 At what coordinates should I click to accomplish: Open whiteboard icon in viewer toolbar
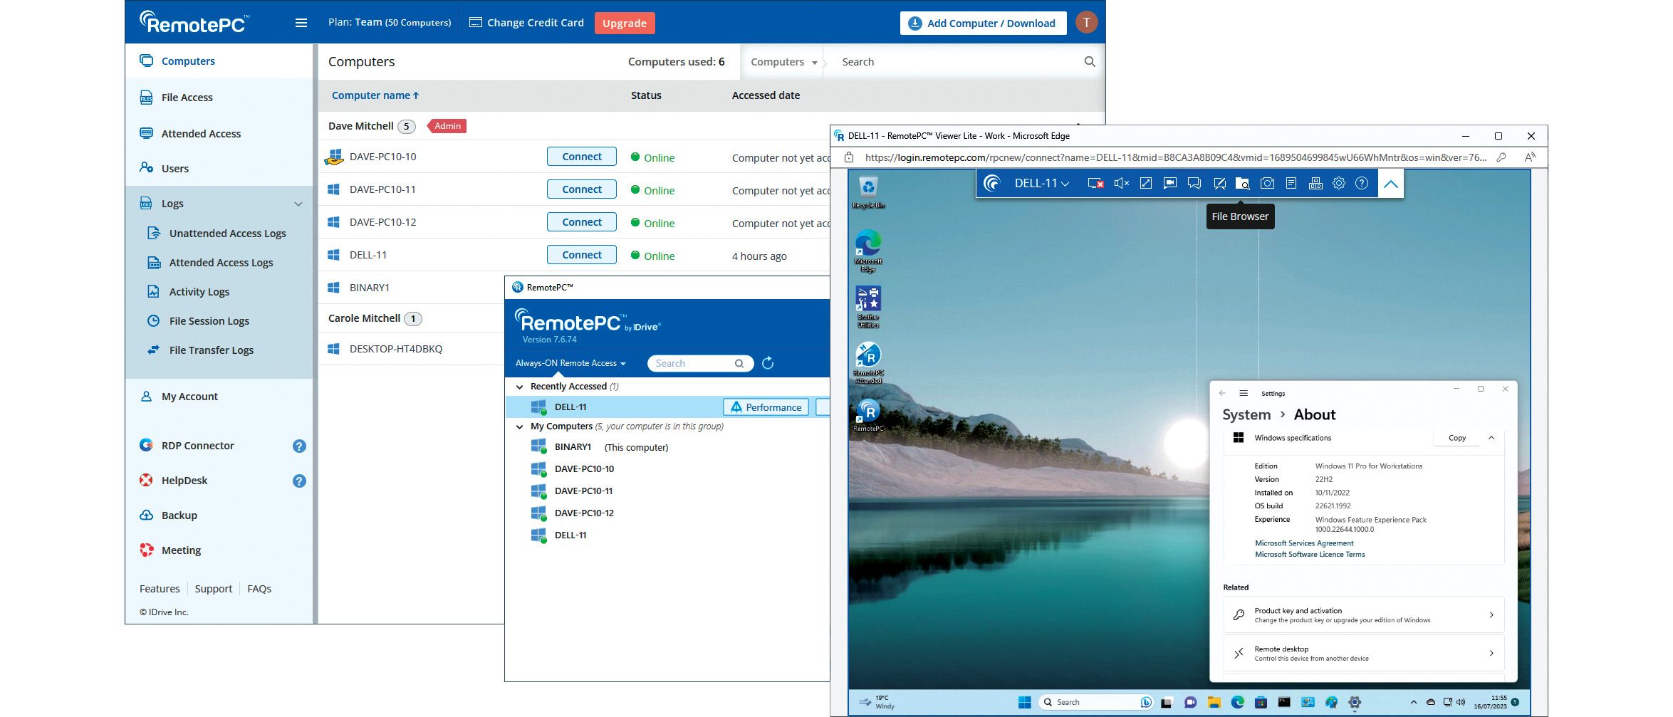[1219, 184]
